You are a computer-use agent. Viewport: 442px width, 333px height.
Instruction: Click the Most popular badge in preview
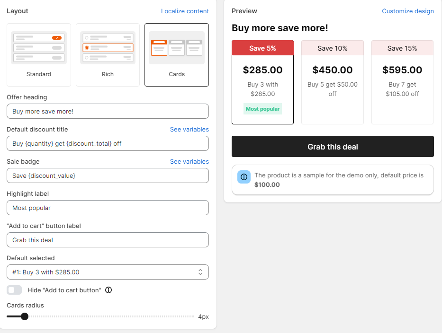[x=262, y=109]
